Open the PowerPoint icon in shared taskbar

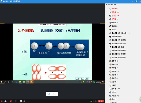point(28,82)
